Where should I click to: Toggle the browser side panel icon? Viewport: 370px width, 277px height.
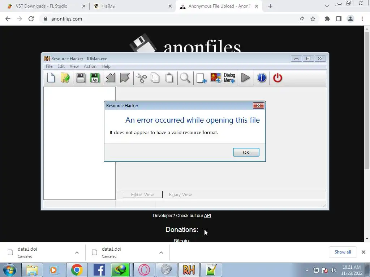339,19
